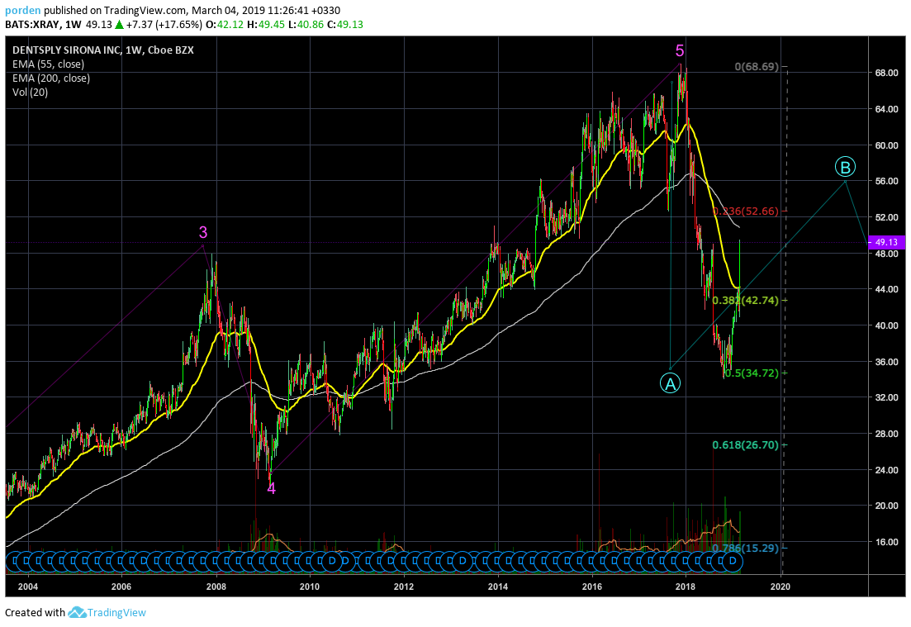Click the Fibonacci 0.618(26.70) level label

click(x=746, y=445)
